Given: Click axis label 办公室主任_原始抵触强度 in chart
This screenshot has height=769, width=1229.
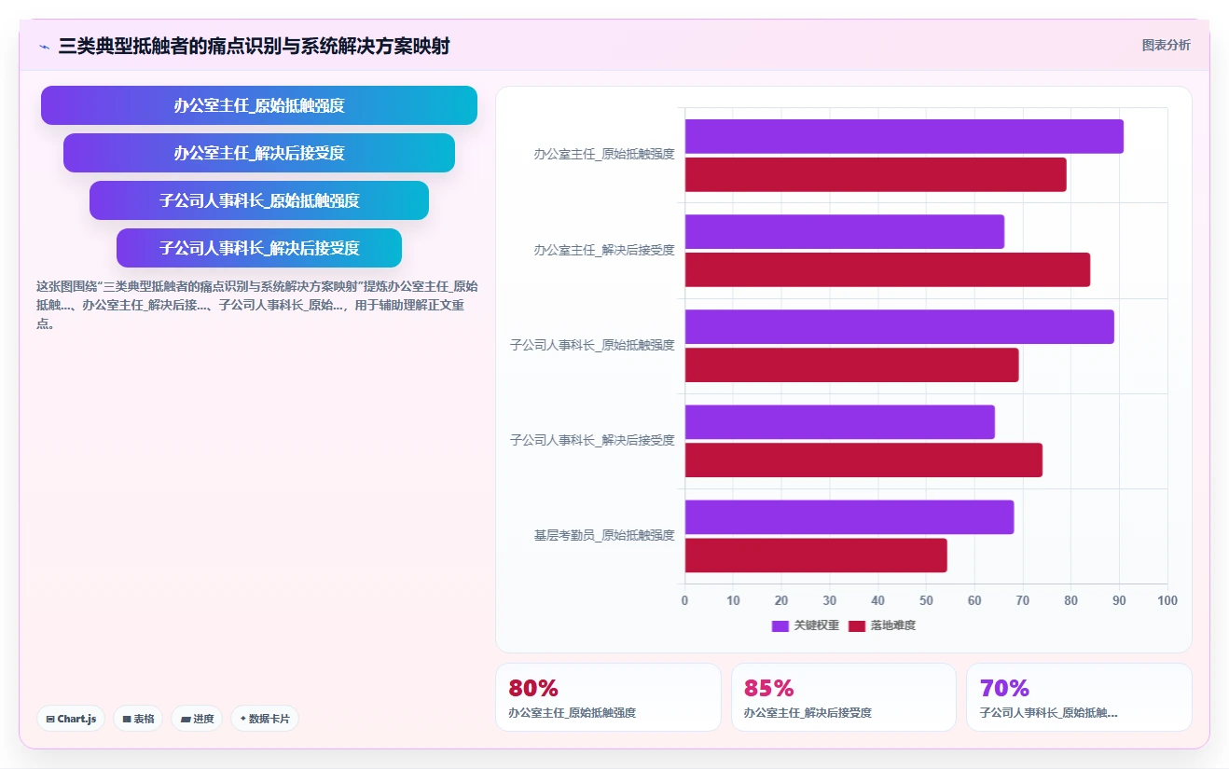Looking at the screenshot, I should [604, 155].
